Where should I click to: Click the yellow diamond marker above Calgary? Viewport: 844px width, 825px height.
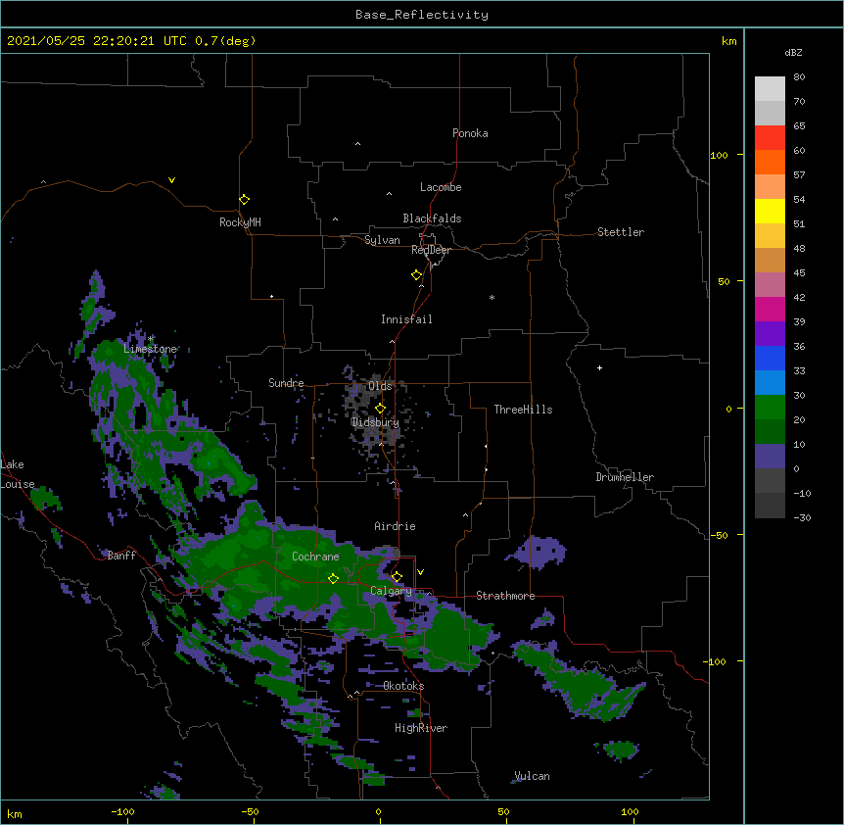[x=397, y=577]
